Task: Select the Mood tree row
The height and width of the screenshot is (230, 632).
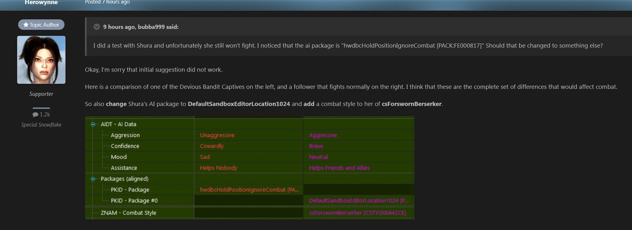Action: tap(249, 157)
